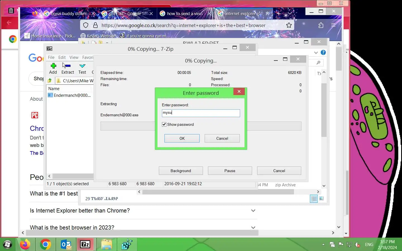Select the Endermanch@000 file in 7-Zip list
The image size is (402, 251).
tap(70, 95)
